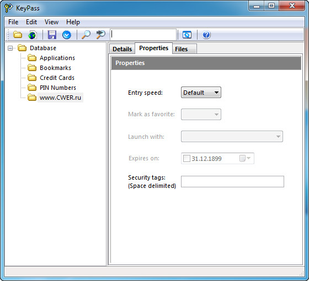The image size is (309, 281).
Task: Click the Entry speed label
Action: [146, 93]
